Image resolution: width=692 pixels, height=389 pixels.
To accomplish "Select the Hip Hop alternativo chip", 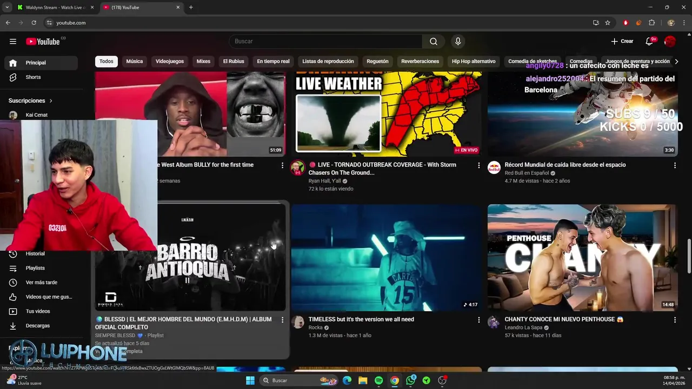I will 474,62.
